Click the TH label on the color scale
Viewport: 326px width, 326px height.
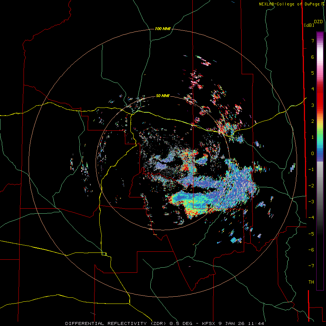(x=311, y=282)
